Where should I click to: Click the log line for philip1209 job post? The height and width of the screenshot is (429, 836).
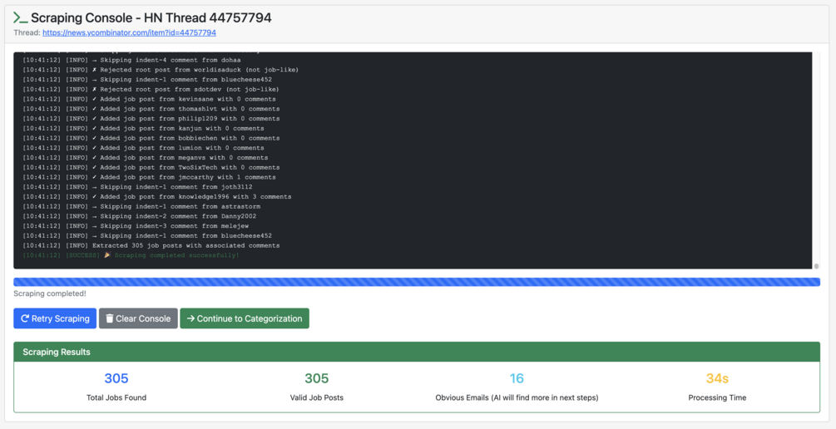tap(151, 118)
